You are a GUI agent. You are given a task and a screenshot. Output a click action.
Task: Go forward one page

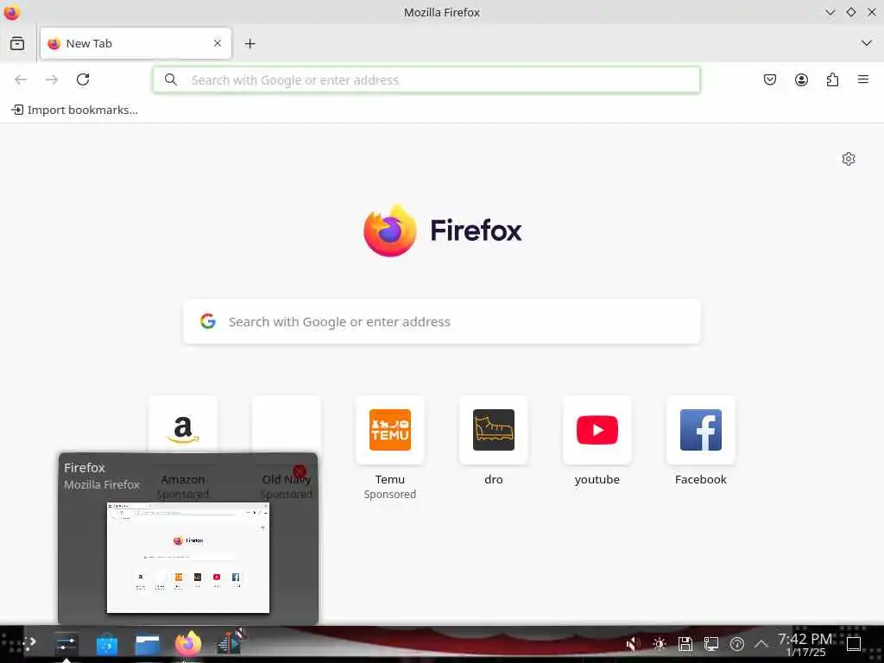point(52,79)
